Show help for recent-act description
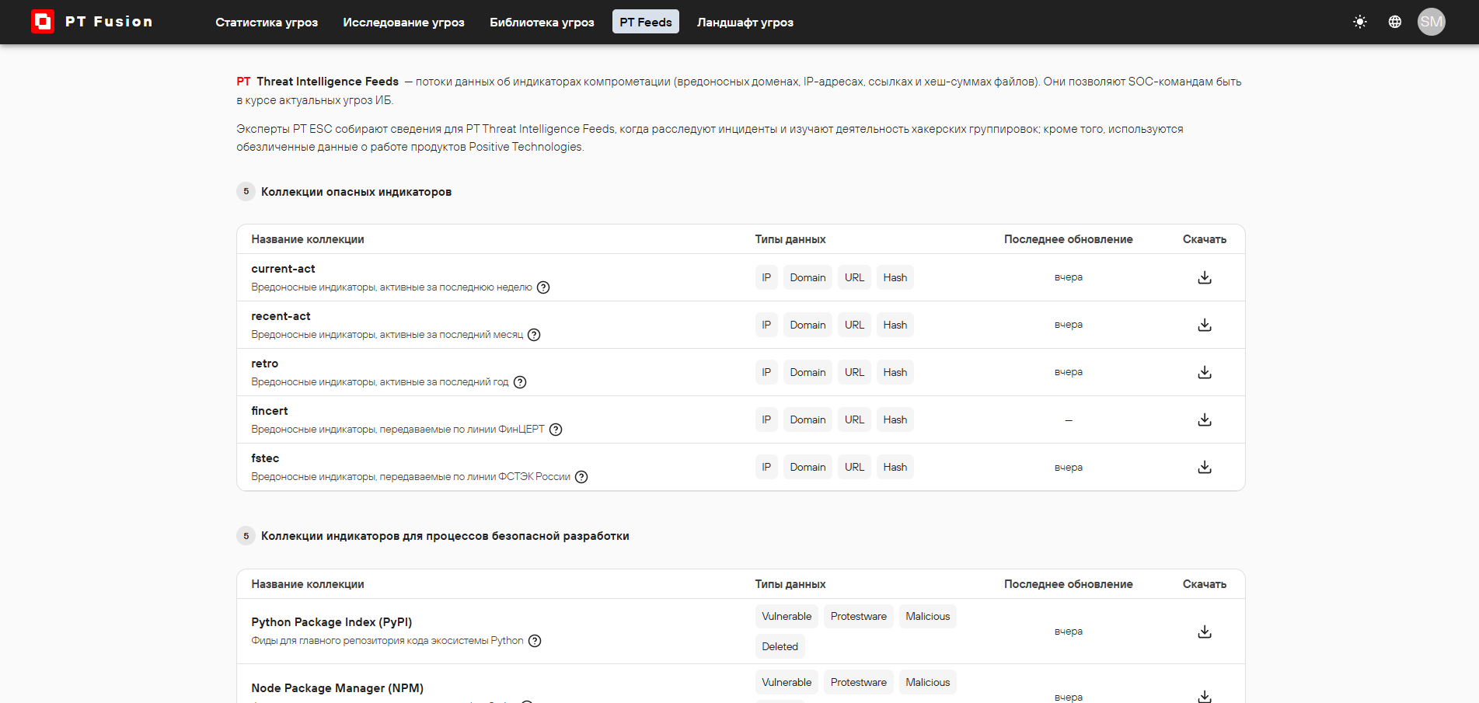Image resolution: width=1479 pixels, height=703 pixels. tap(534, 335)
